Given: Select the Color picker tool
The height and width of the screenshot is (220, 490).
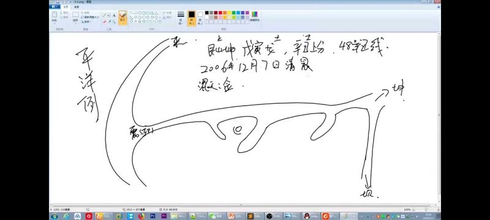Looking at the screenshot, I should coord(109,22).
